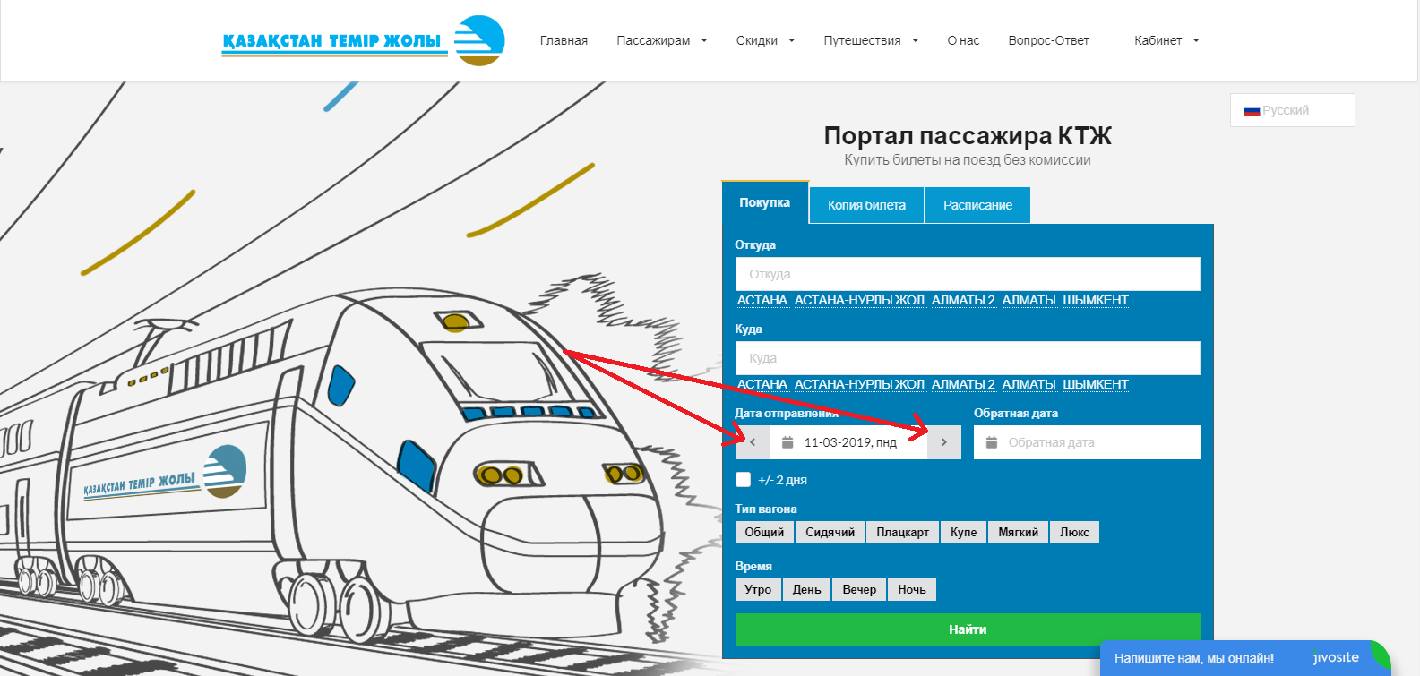This screenshot has width=1420, height=676.
Task: Toggle the Ночь time filter
Action: (x=912, y=589)
